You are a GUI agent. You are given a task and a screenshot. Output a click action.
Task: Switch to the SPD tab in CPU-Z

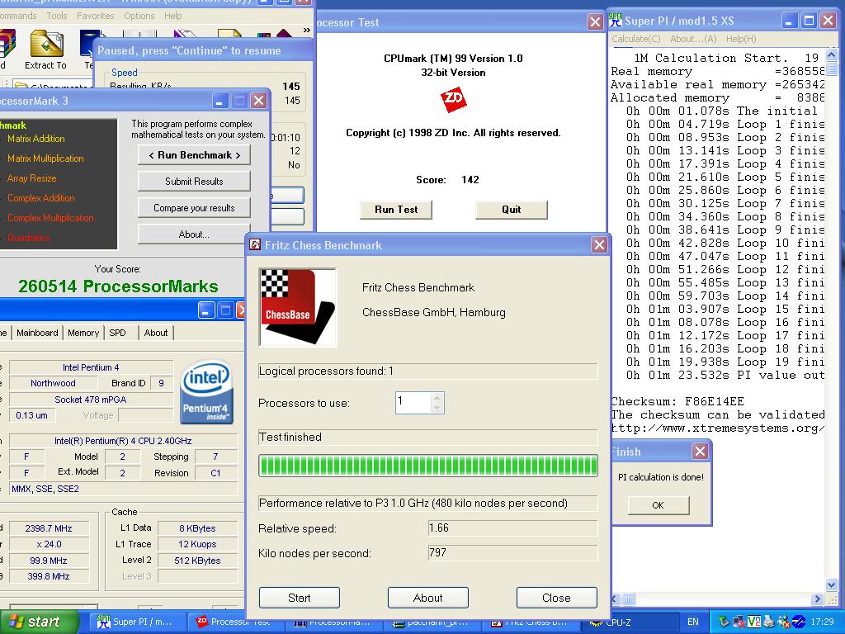(117, 333)
